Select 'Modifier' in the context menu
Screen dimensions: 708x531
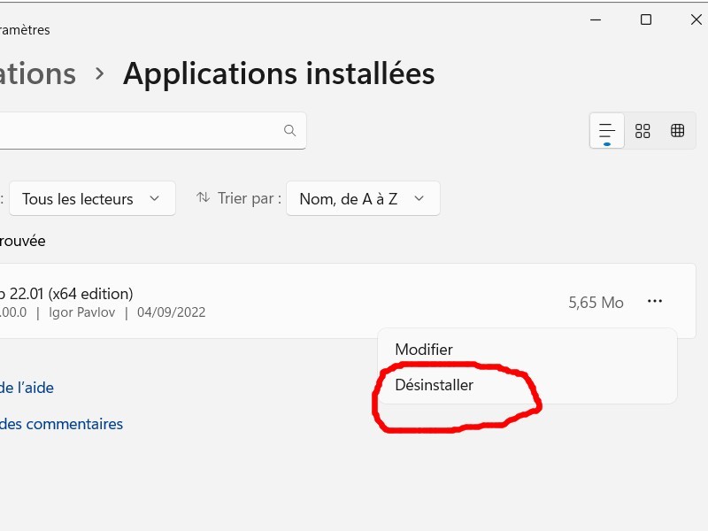pyautogui.click(x=424, y=350)
